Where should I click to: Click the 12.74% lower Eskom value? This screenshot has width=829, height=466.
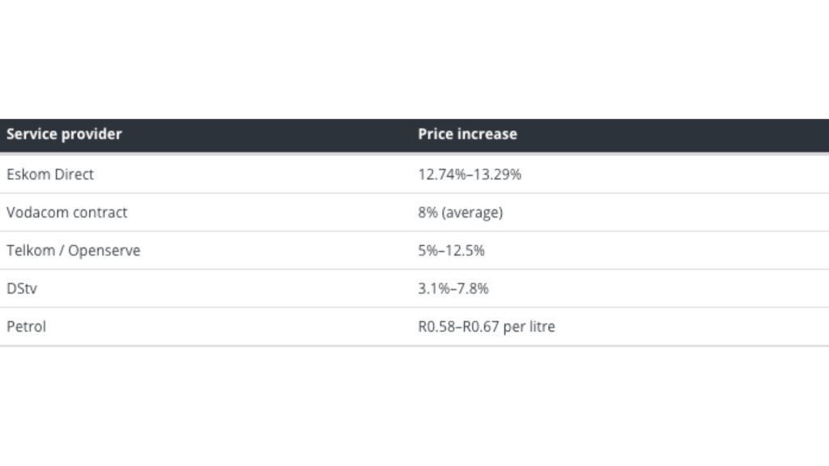coord(441,174)
